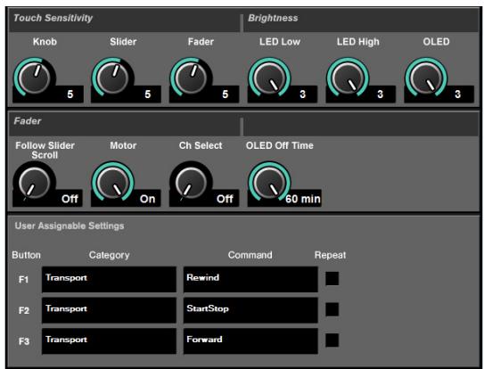Image resolution: width=484 pixels, height=369 pixels.
Task: Open the F1 Category dropdown showing Transport
Action: click(109, 280)
